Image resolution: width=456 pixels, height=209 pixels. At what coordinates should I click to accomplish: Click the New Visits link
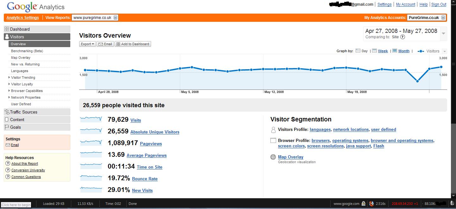pyautogui.click(x=142, y=191)
